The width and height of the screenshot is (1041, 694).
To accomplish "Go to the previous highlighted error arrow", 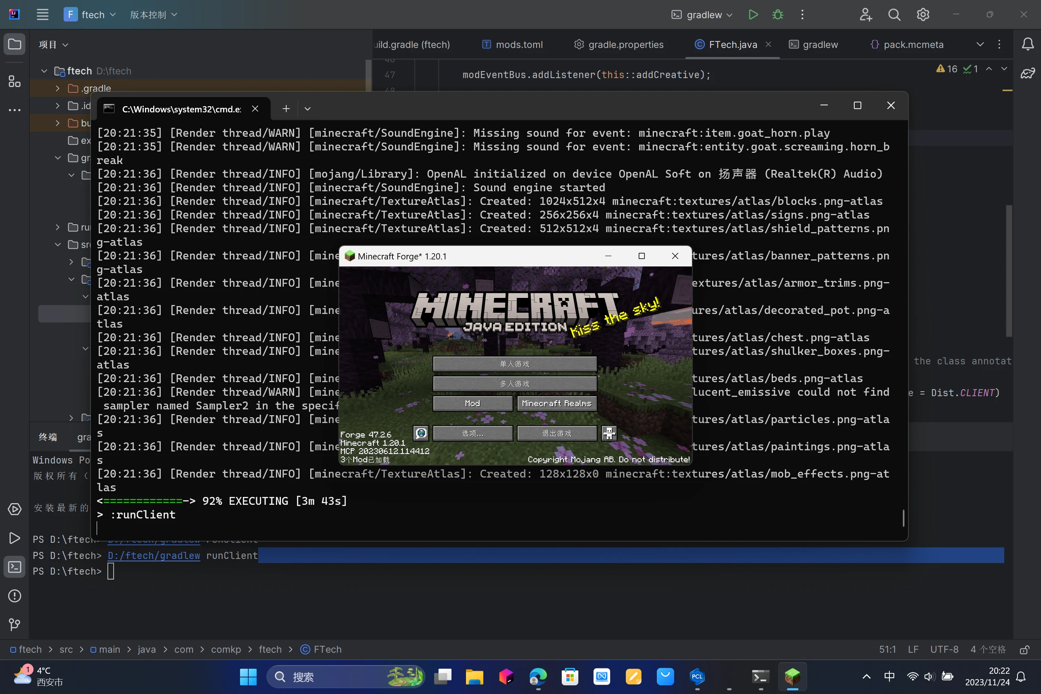I will pos(989,69).
